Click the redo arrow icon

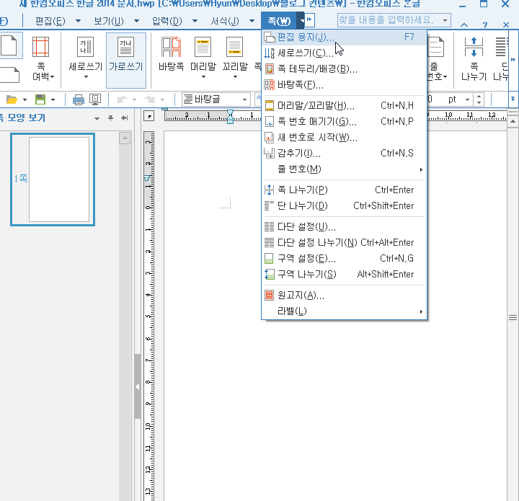coord(150,99)
